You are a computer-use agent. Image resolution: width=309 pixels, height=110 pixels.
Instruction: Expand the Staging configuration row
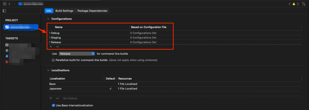[50, 37]
